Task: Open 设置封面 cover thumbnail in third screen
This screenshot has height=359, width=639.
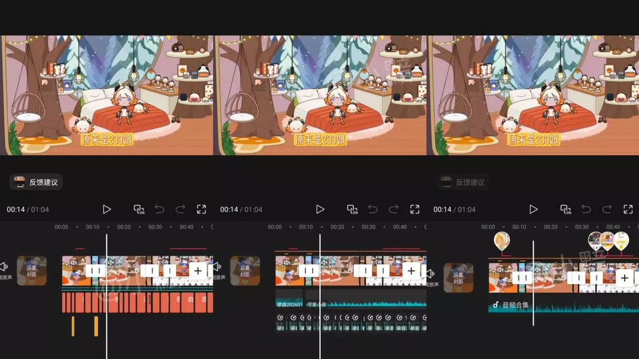Action: (x=458, y=277)
